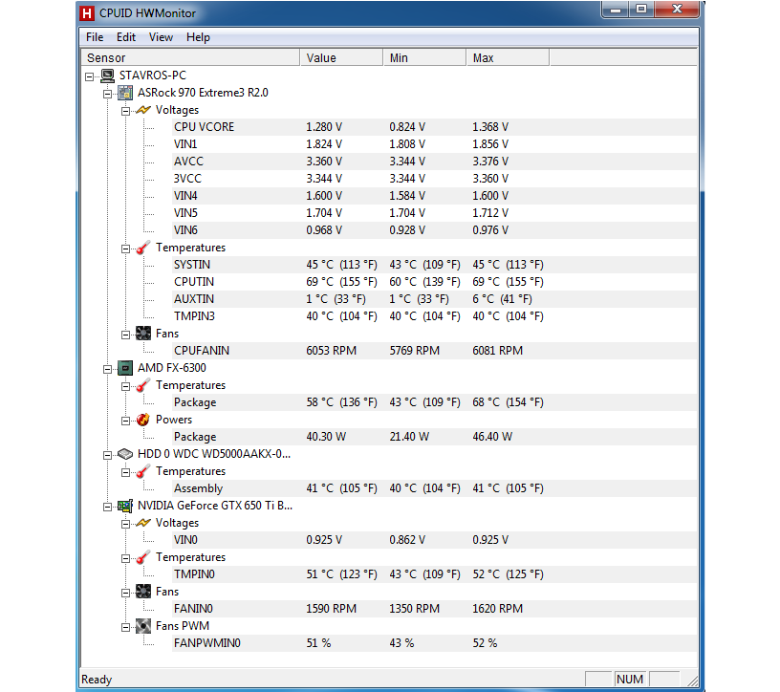This screenshot has width=780, height=692.
Task: Select the 3VCC voltage row
Action: (x=434, y=179)
